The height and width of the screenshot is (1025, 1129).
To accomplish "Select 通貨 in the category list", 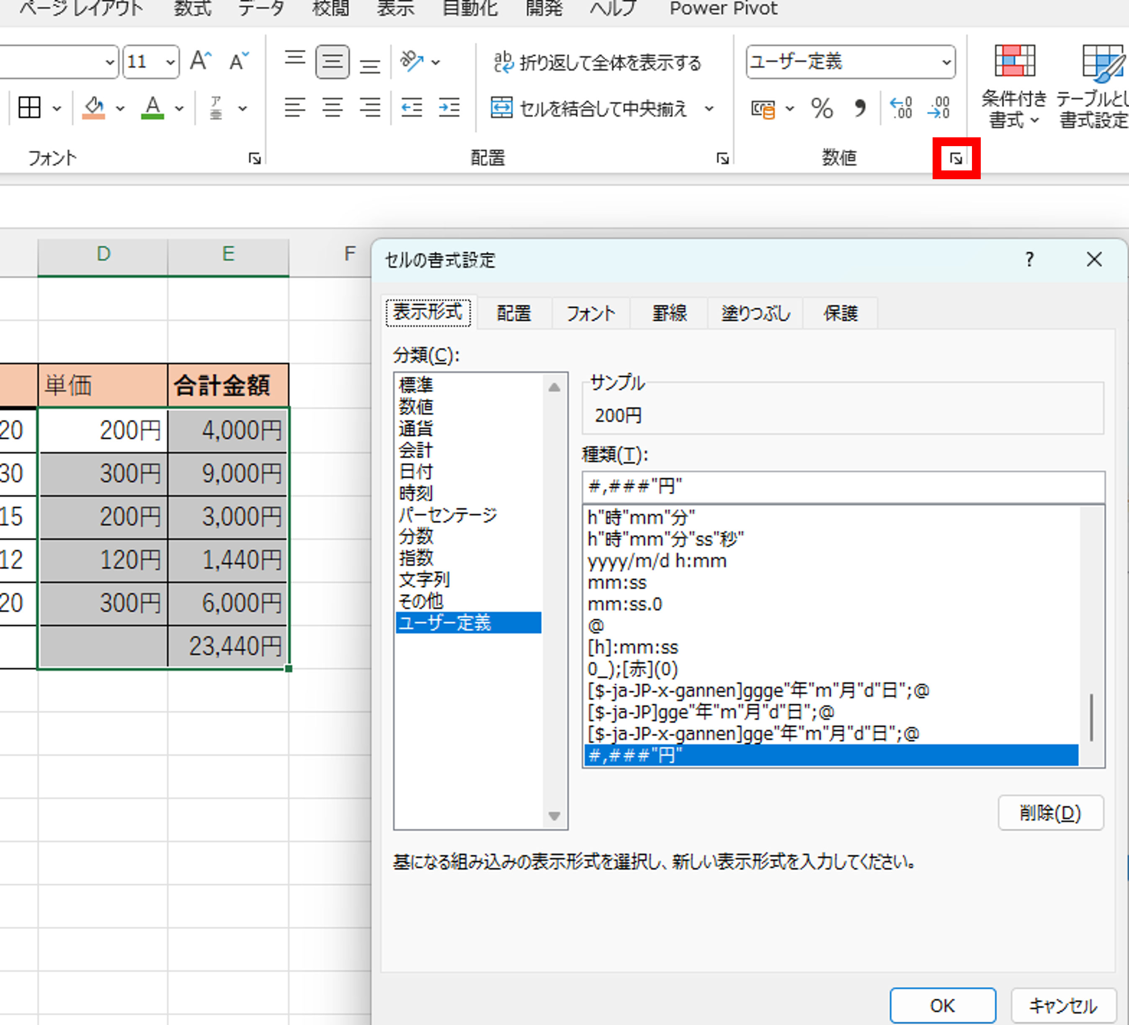I will 468,429.
